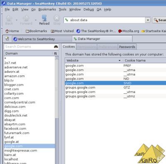Select the NID cookie row
166x164 pixels.
[x=115, y=79]
